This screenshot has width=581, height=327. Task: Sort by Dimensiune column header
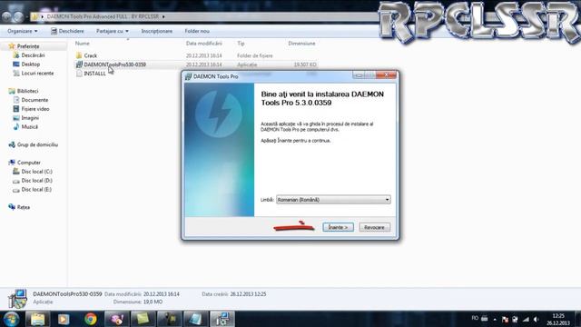click(x=301, y=44)
